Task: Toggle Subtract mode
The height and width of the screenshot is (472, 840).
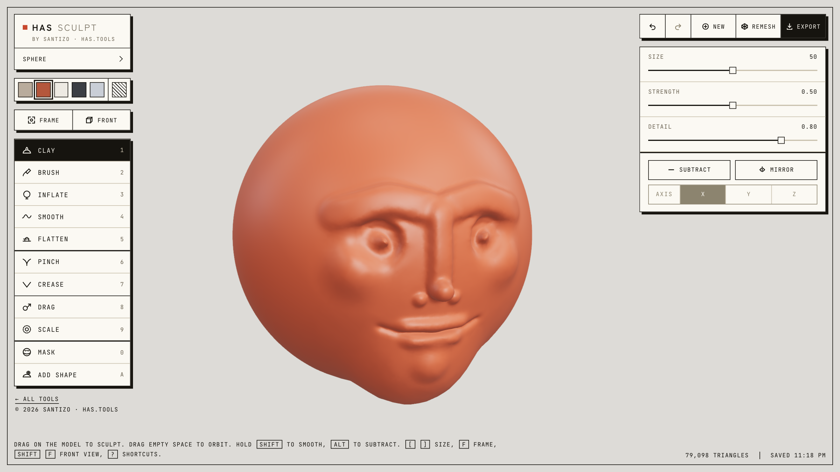Action: pos(689,170)
